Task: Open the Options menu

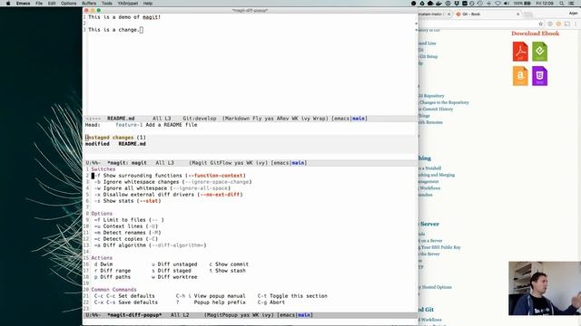Action: tap(69, 4)
